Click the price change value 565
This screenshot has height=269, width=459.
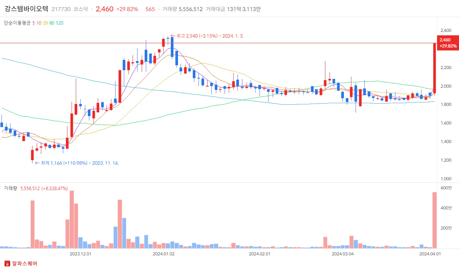click(x=150, y=9)
